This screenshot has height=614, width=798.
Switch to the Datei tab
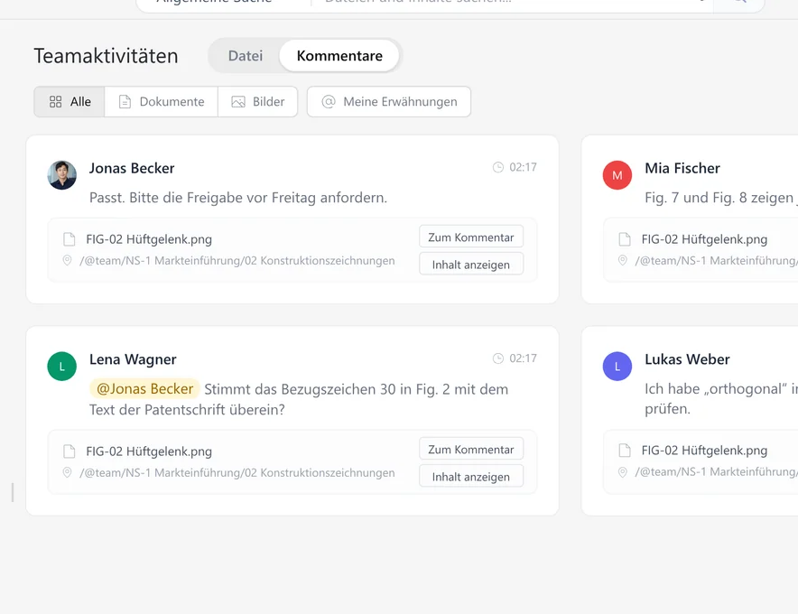coord(246,55)
